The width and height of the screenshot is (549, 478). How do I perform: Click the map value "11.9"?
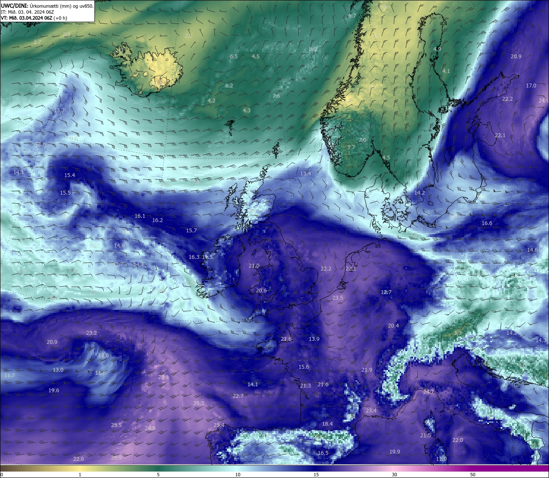click(x=441, y=459)
